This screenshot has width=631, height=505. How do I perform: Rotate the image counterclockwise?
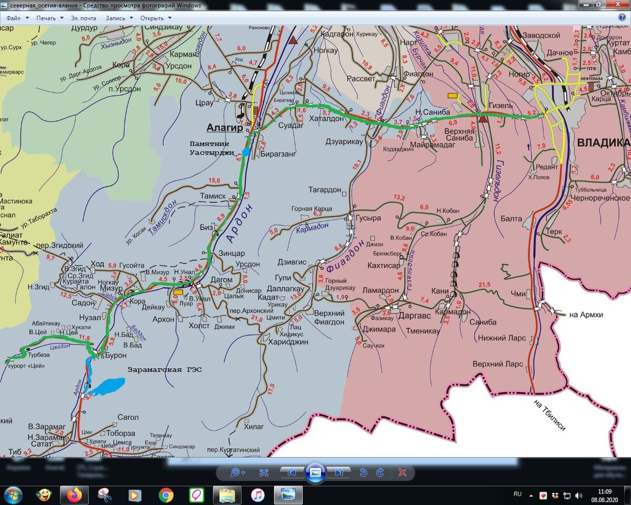(x=363, y=472)
